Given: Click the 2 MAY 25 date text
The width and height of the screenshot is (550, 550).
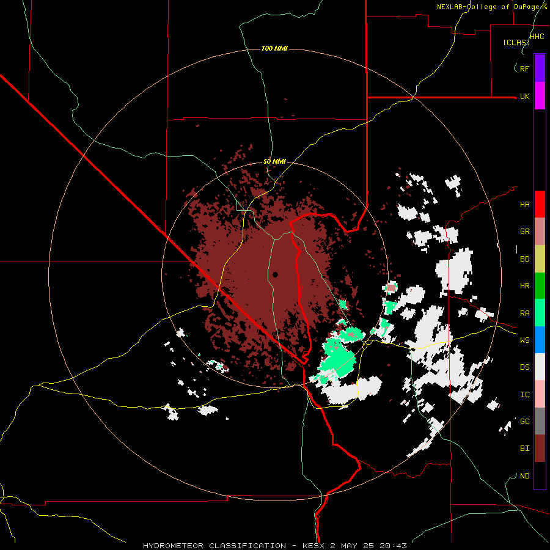Looking at the screenshot, I should (x=353, y=546).
